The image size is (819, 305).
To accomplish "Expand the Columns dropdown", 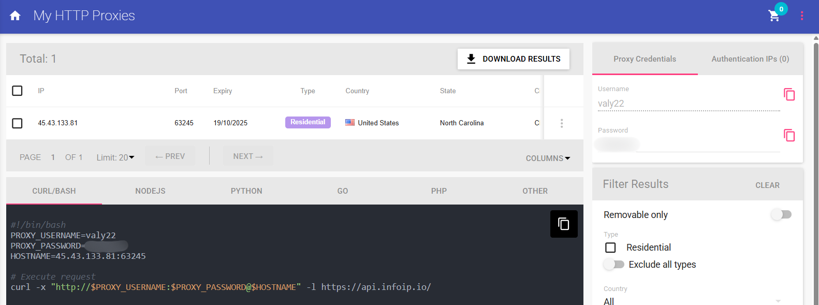I will pos(548,158).
